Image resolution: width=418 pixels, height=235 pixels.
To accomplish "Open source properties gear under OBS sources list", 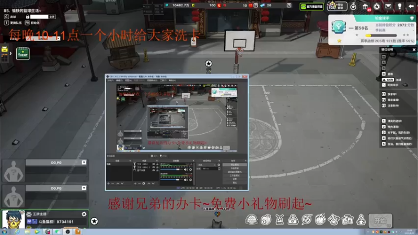I will coord(144,184).
